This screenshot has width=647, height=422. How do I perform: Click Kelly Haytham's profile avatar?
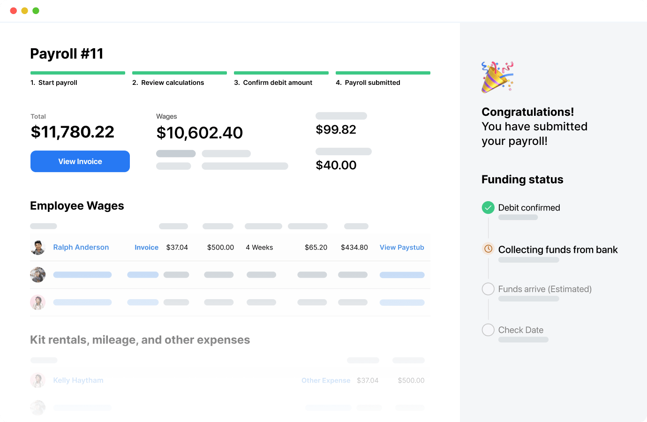(38, 380)
